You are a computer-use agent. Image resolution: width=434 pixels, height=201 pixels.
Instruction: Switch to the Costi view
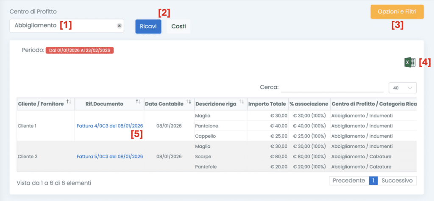178,26
